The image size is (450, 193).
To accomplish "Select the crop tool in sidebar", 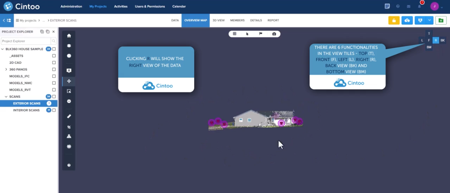I will coord(69,127).
